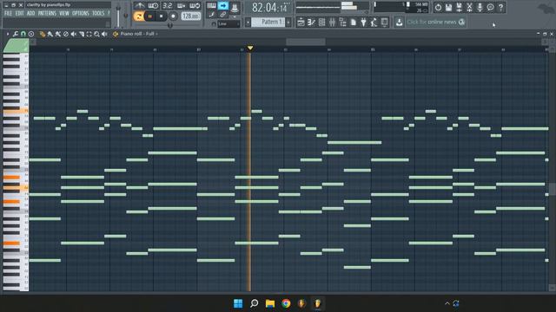The image size is (556, 312).
Task: Switch between pattern and song mode
Action: [x=139, y=16]
